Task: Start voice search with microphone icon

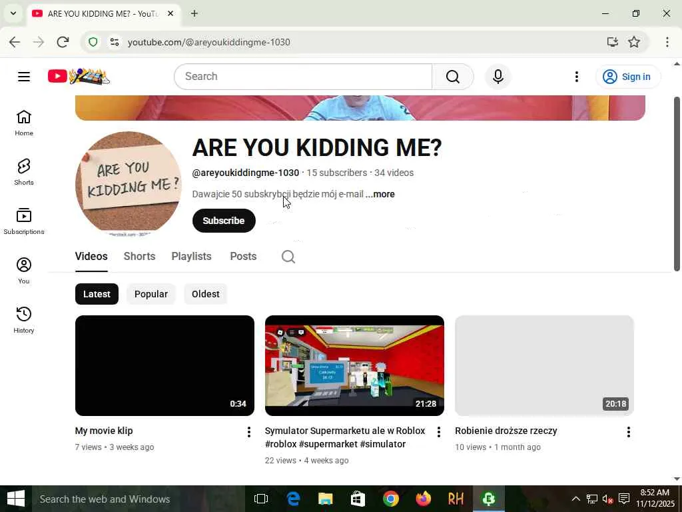Action: pos(498,77)
